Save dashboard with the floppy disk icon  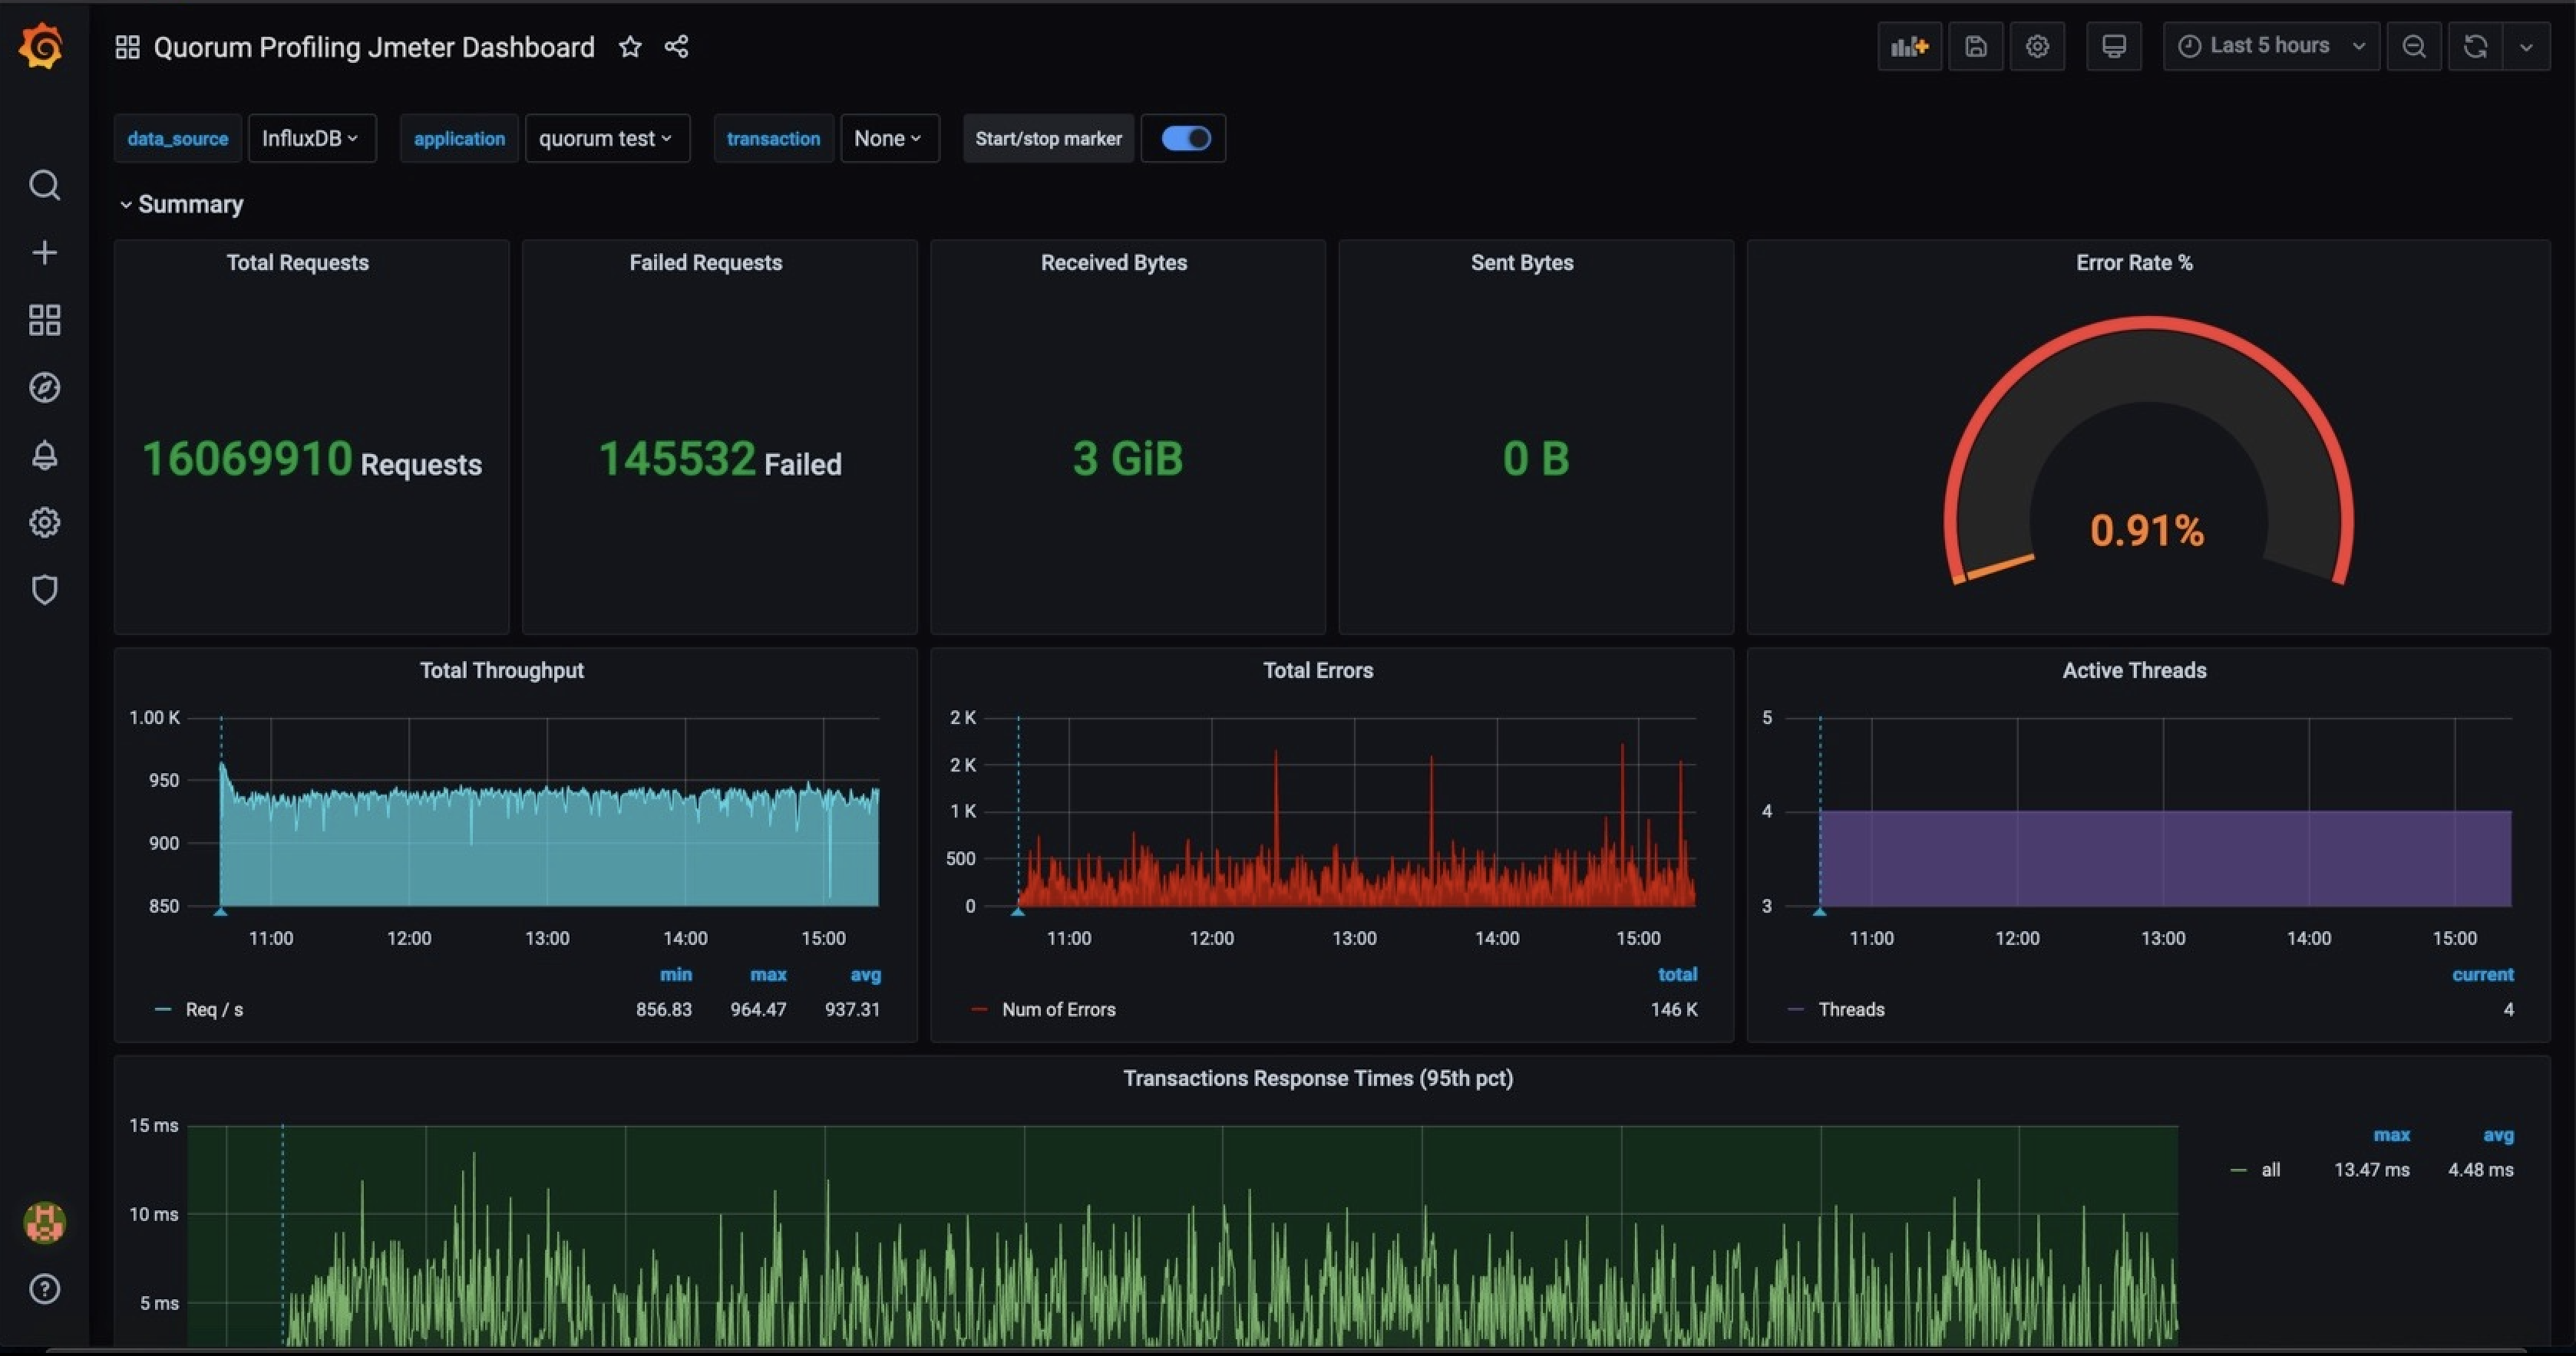[1975, 46]
